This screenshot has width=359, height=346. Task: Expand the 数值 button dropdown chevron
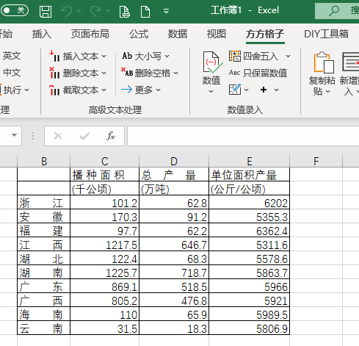pos(211,91)
